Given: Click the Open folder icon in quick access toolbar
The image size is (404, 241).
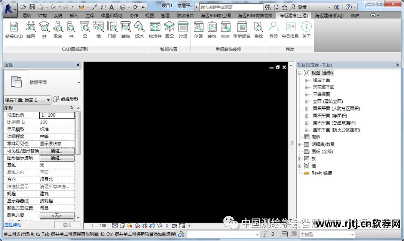Looking at the screenshot, I should coord(24,7).
